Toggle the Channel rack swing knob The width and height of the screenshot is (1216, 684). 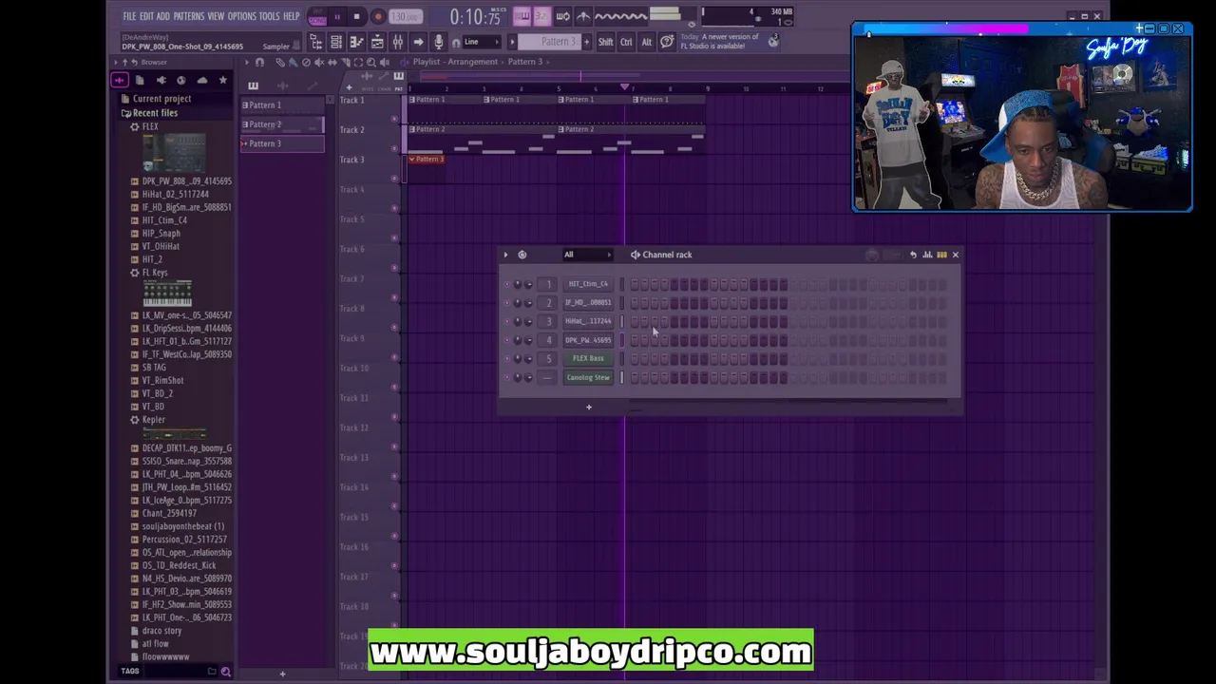(x=872, y=255)
